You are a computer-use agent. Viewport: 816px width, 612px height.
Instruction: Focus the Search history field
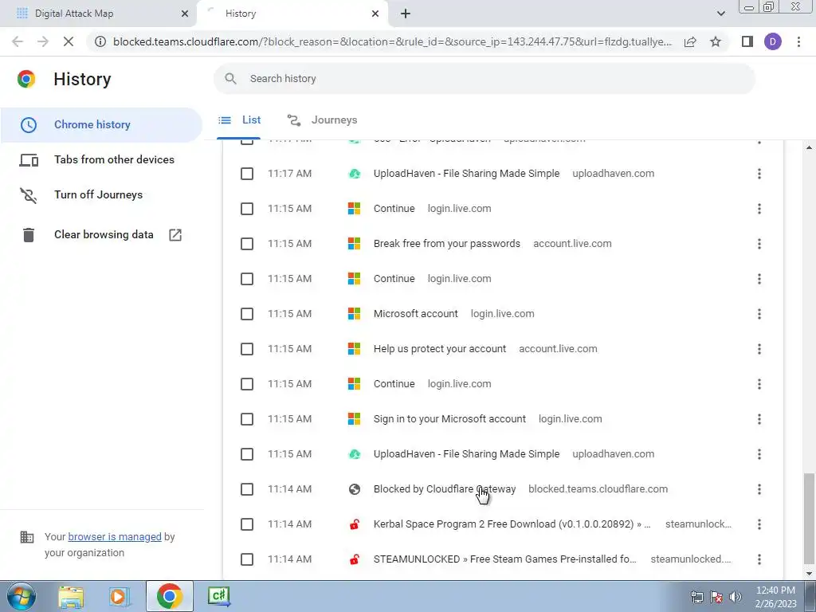(484, 79)
